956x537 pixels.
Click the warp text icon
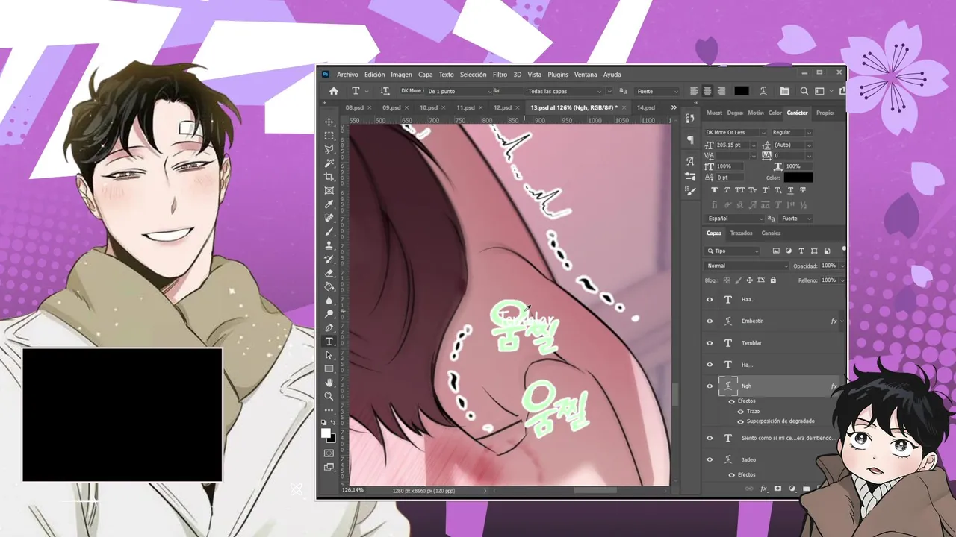[763, 91]
